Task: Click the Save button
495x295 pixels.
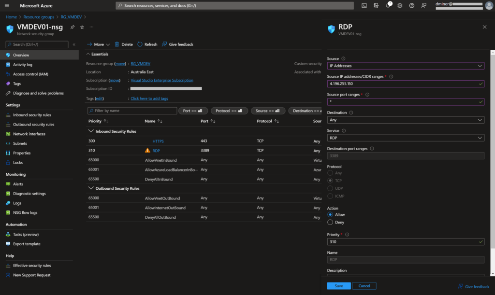Action: point(338,286)
